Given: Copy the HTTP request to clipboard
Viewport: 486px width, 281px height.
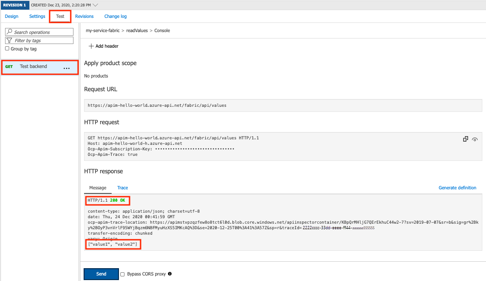Looking at the screenshot, I should 465,138.
